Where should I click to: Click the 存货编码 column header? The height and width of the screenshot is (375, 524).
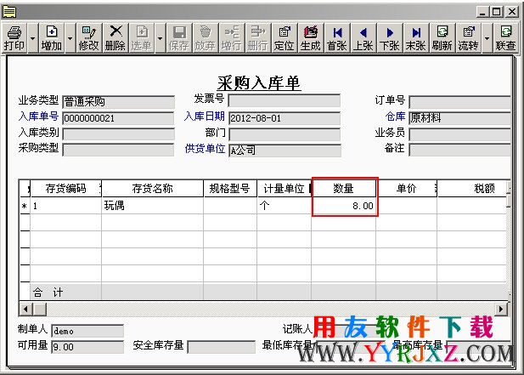coord(66,189)
